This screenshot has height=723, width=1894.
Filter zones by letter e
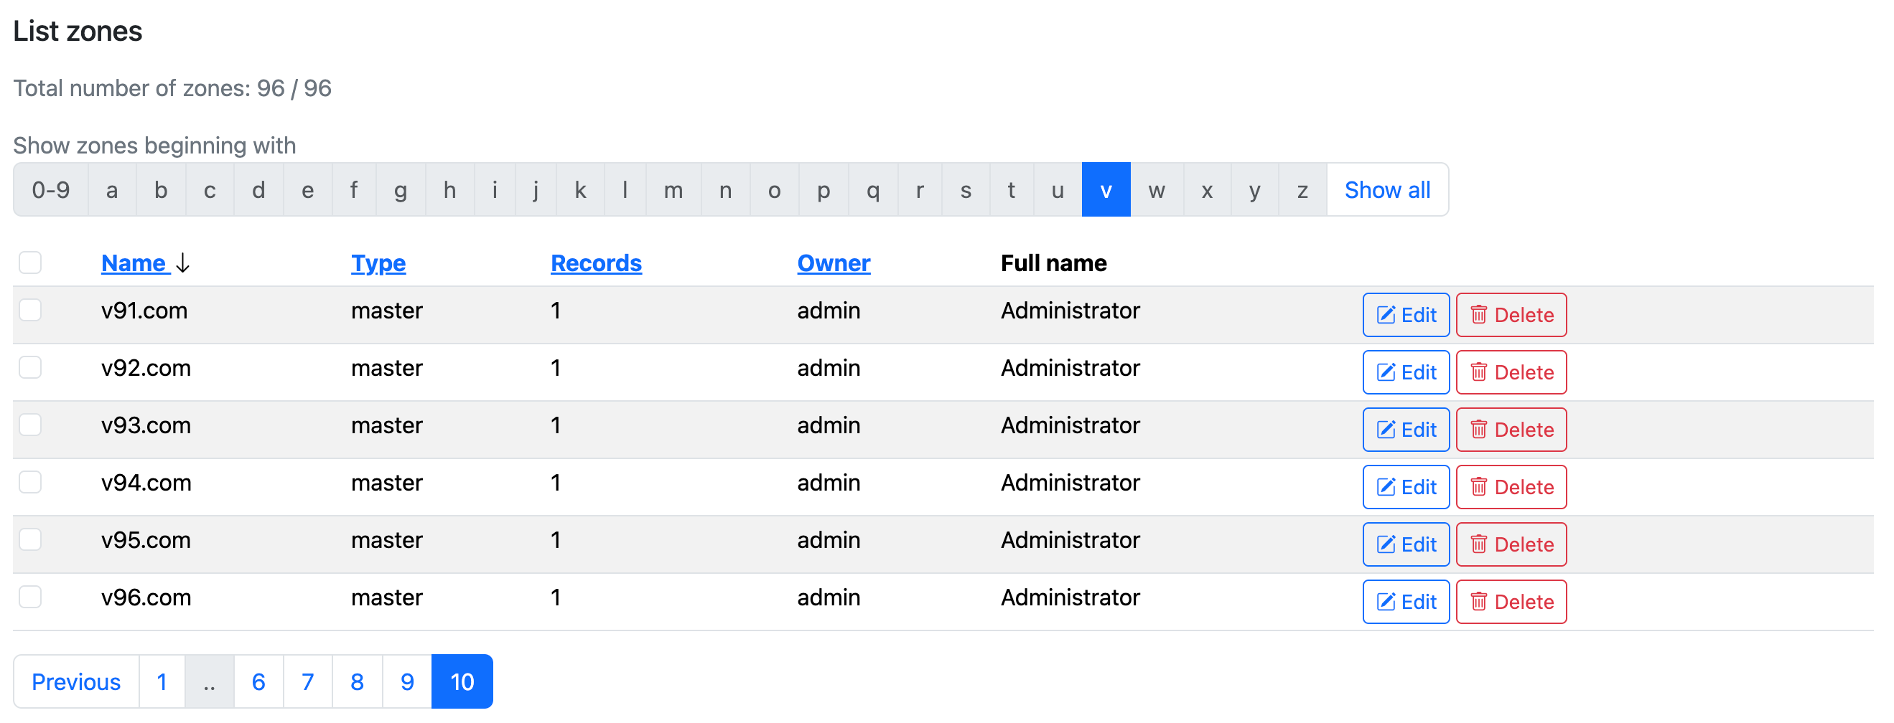(x=307, y=190)
